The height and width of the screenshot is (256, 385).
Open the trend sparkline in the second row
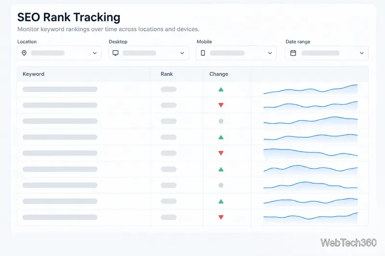[310, 105]
